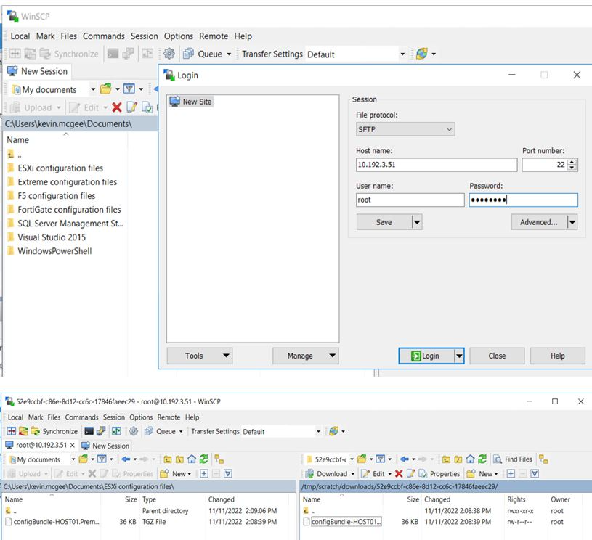Open Transfer Settings dropdown in upper window
The width and height of the screenshot is (592, 540).
(402, 54)
